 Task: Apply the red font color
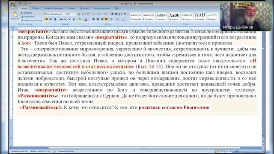point(86,19)
